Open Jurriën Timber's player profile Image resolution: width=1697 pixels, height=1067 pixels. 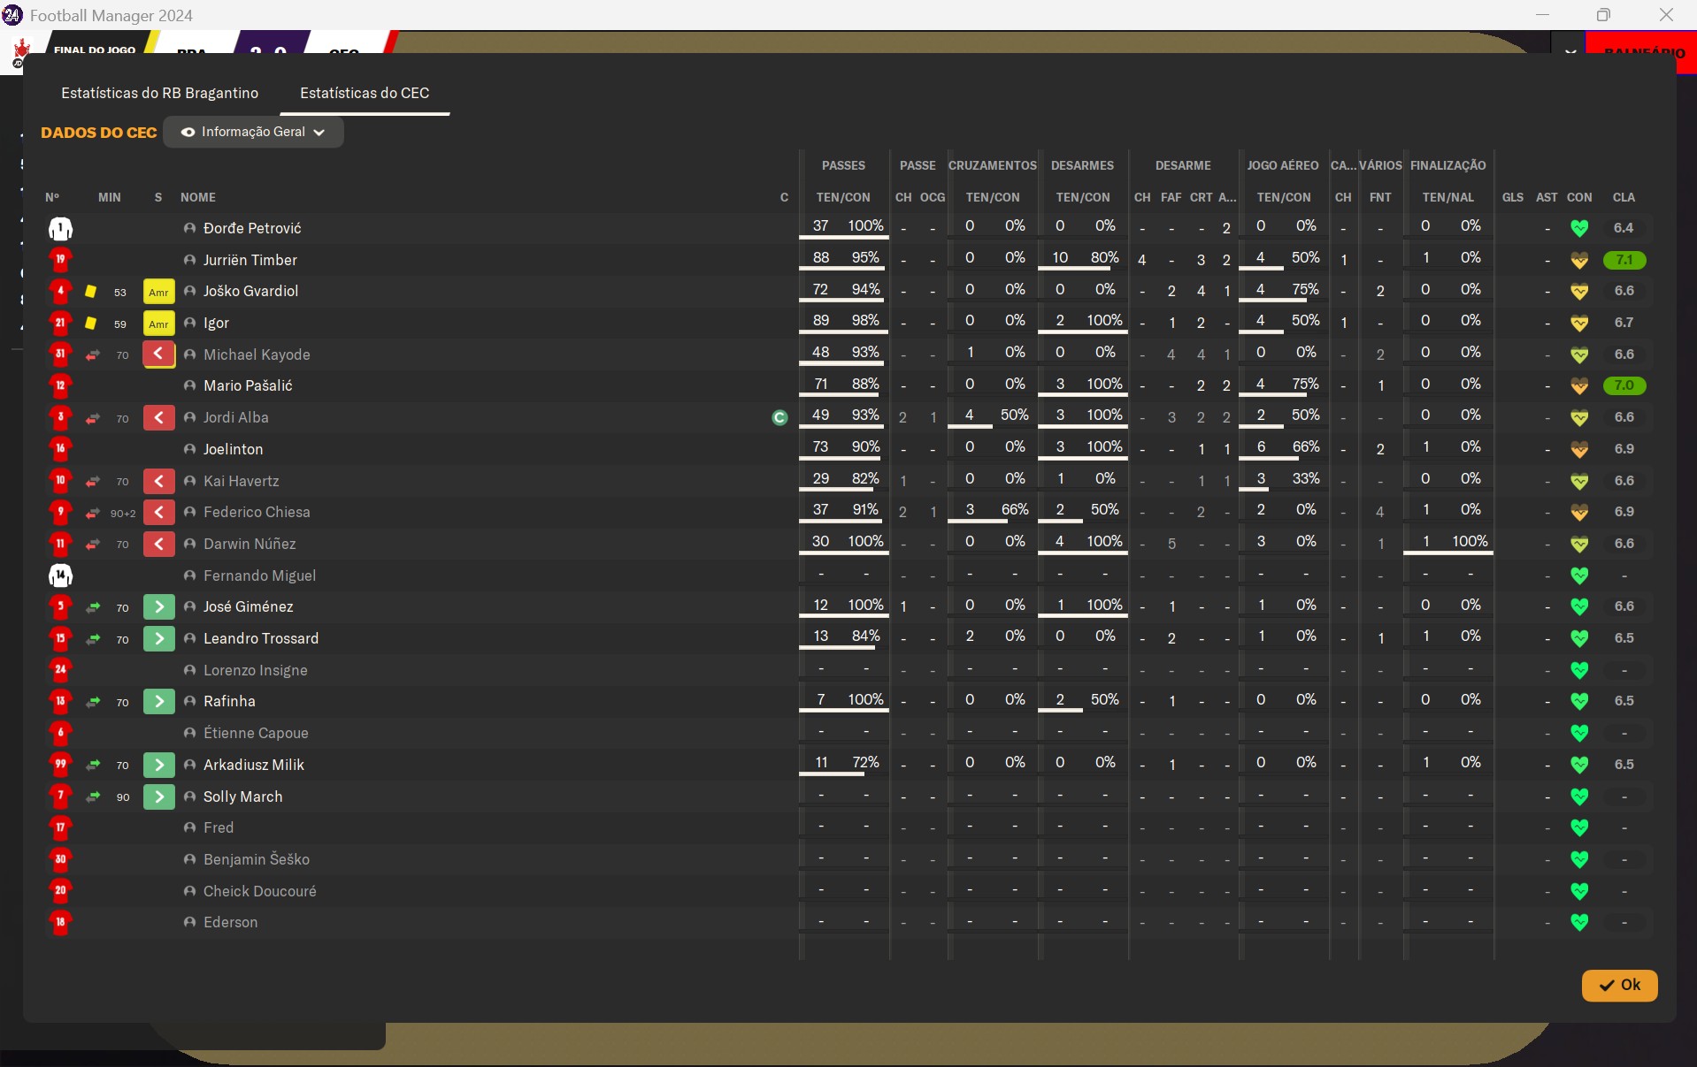point(250,260)
